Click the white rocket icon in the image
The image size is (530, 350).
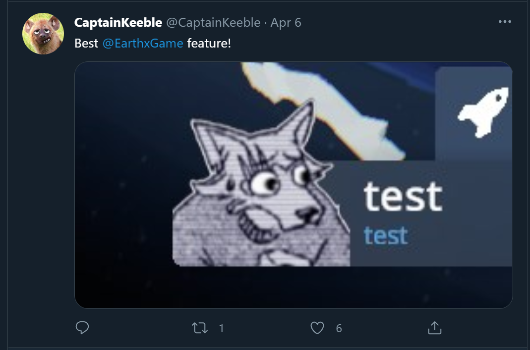tap(483, 112)
